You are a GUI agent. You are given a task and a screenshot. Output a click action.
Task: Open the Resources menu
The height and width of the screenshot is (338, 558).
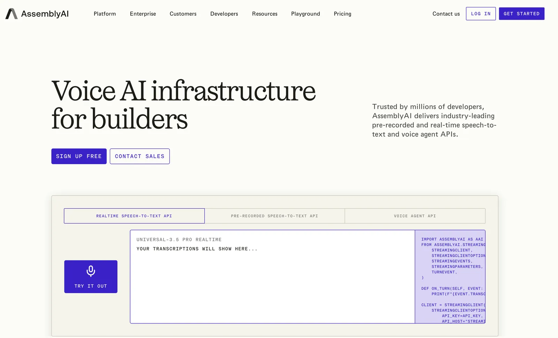tap(265, 14)
